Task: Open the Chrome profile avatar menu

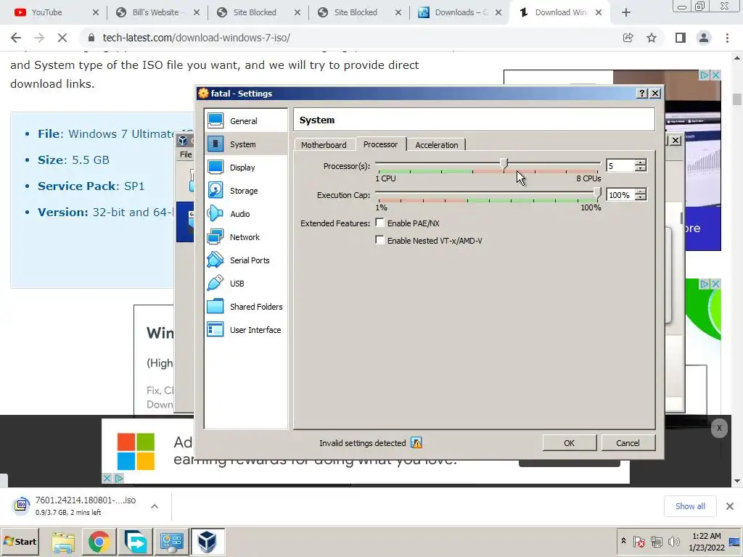Action: (704, 38)
